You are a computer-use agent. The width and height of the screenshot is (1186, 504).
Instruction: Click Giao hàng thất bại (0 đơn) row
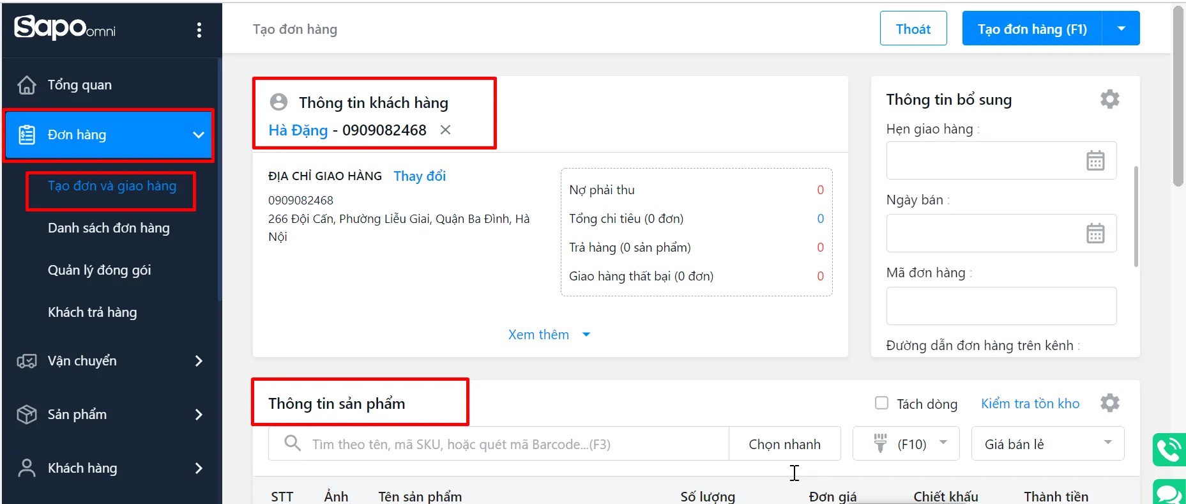(696, 276)
